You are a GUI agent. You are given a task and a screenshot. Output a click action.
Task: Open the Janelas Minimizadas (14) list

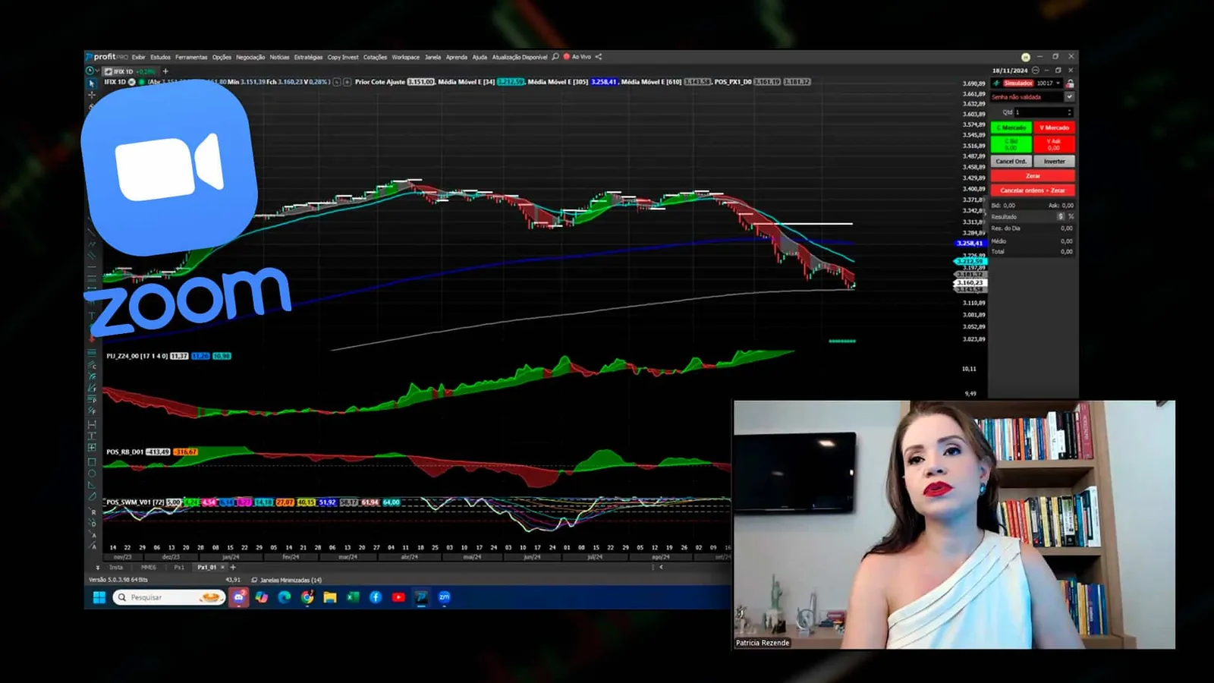coord(287,580)
